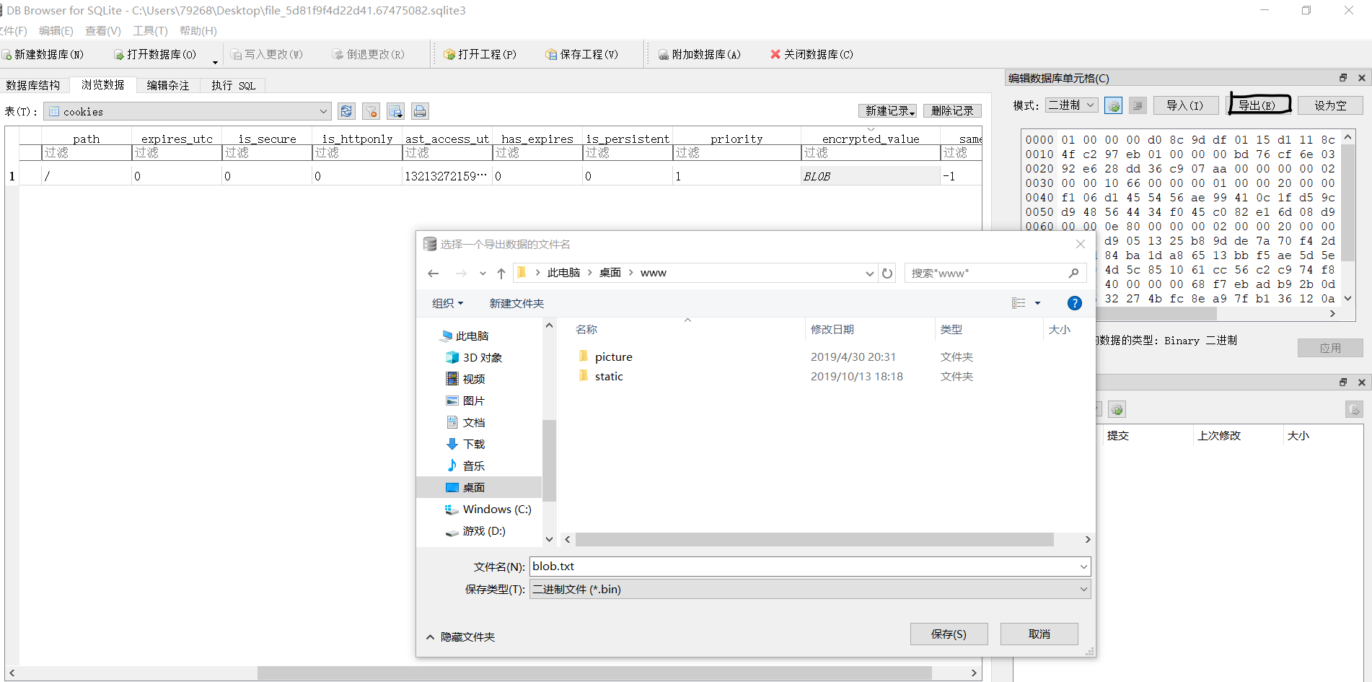Image resolution: width=1372 pixels, height=682 pixels.
Task: Undock the Edit Database Cell panel
Action: click(1343, 78)
